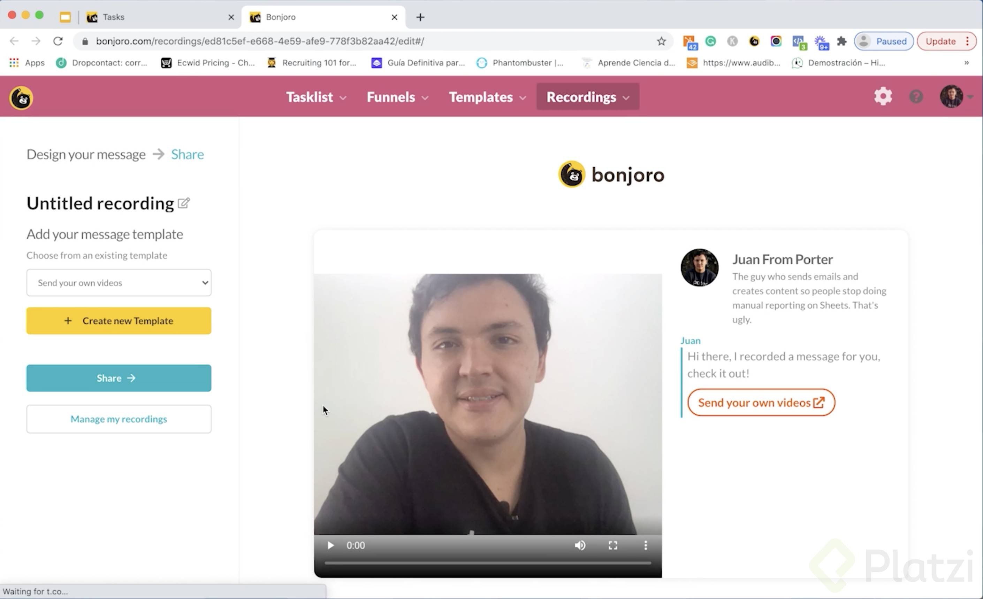The height and width of the screenshot is (599, 983).
Task: Click the browser address bar URL
Action: tap(260, 41)
